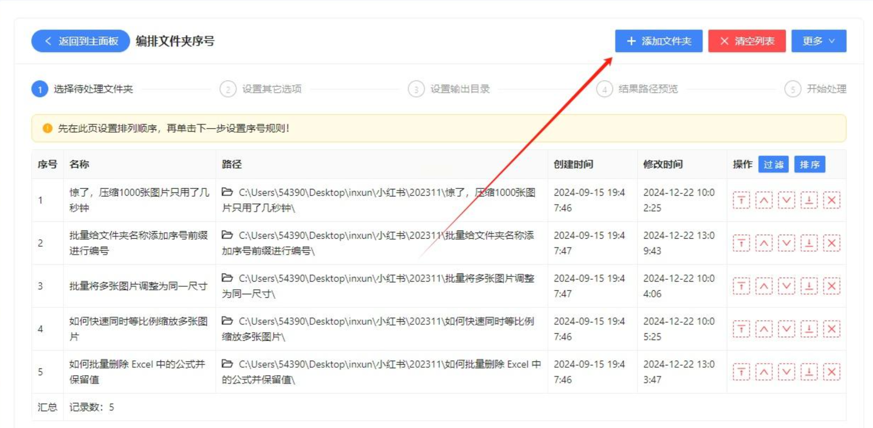Click the 过滤 filter button
The height and width of the screenshot is (428, 873).
pyautogui.click(x=773, y=164)
